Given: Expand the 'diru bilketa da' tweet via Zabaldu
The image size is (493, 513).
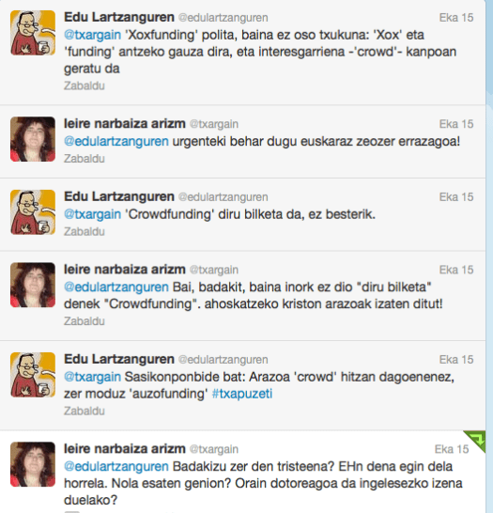Looking at the screenshot, I should pyautogui.click(x=85, y=232).
